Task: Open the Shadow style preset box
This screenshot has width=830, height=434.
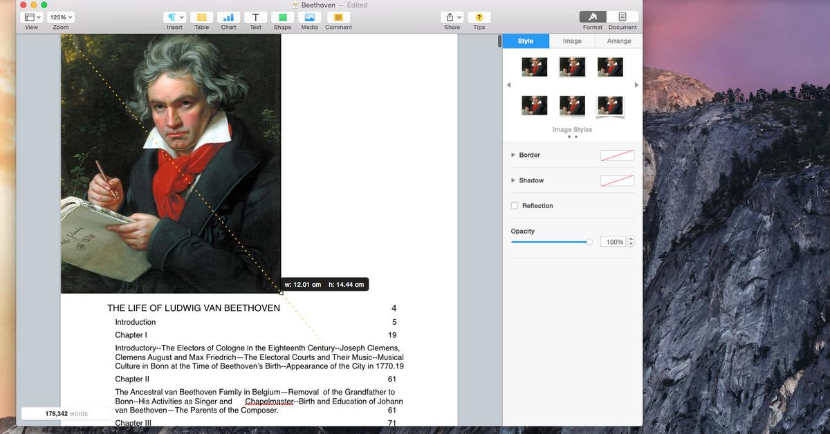Action: pyautogui.click(x=617, y=180)
